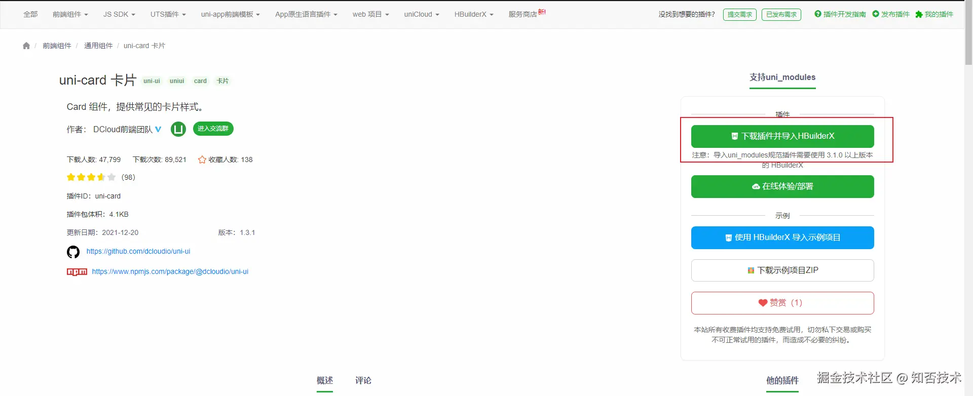Open the github.com/dcloudio/uni-ui link

point(138,252)
